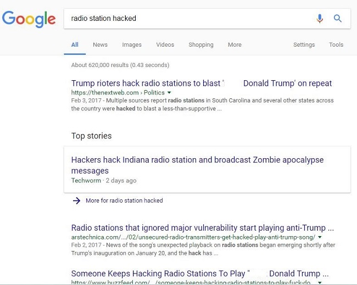The width and height of the screenshot is (357, 285).
Task: Select the All results tab
Action: click(x=75, y=44)
